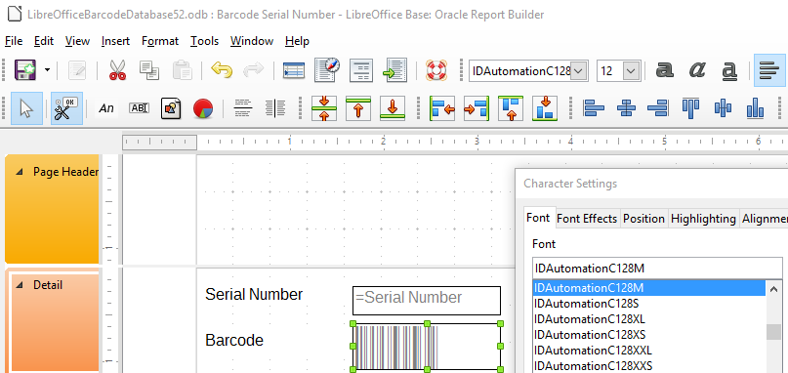Align selected objects right

click(x=658, y=108)
